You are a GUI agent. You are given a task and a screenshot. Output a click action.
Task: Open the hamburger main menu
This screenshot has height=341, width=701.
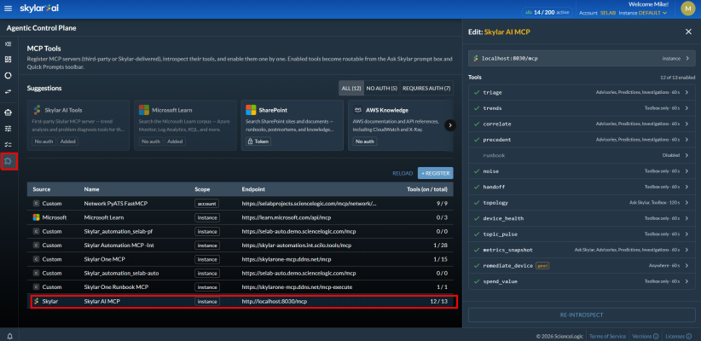click(x=8, y=9)
